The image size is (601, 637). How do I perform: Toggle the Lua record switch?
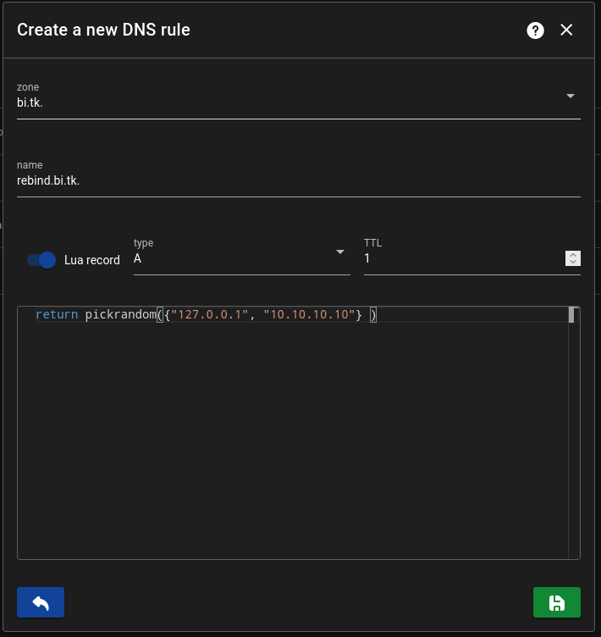click(41, 260)
